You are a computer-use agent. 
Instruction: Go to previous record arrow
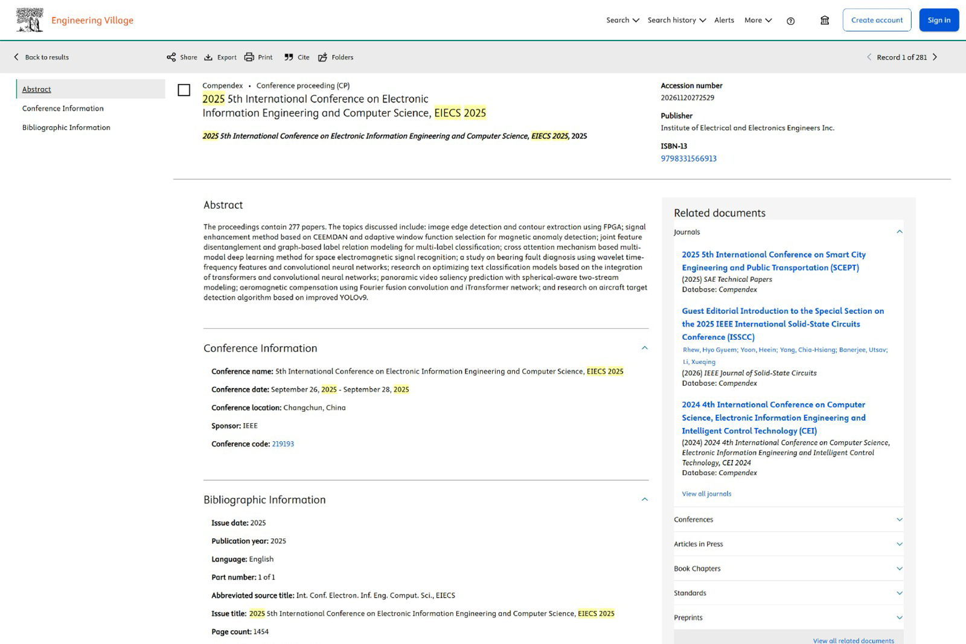tap(869, 57)
